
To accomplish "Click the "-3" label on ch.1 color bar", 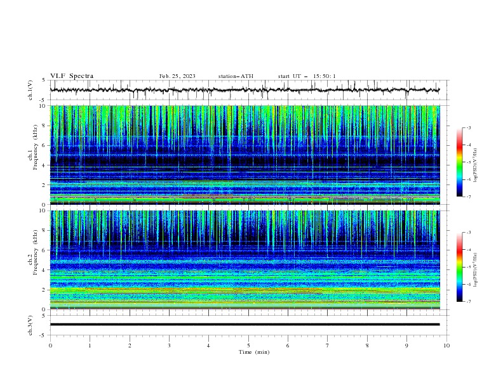I will coord(469,127).
